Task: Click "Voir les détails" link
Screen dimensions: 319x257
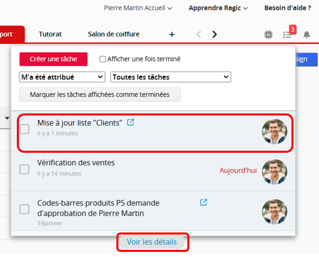Action: (x=152, y=242)
